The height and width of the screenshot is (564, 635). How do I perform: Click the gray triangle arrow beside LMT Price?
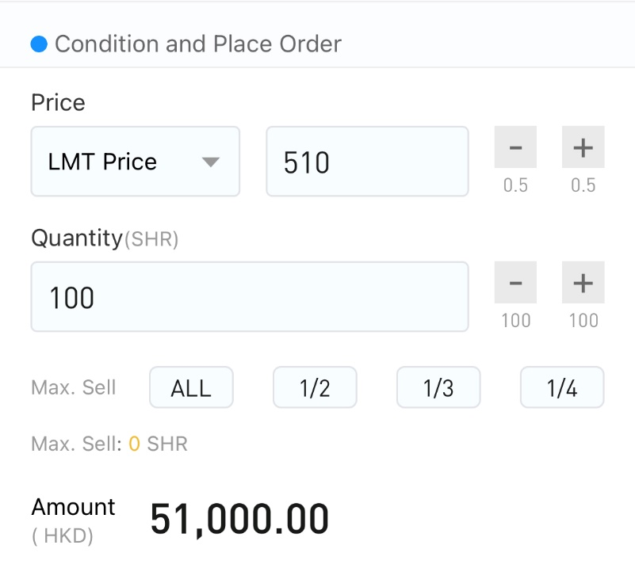pyautogui.click(x=211, y=162)
